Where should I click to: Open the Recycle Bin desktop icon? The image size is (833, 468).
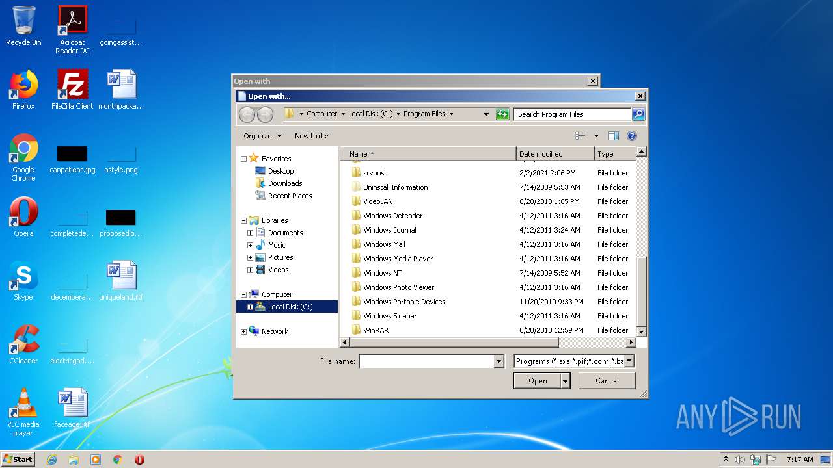click(23, 27)
